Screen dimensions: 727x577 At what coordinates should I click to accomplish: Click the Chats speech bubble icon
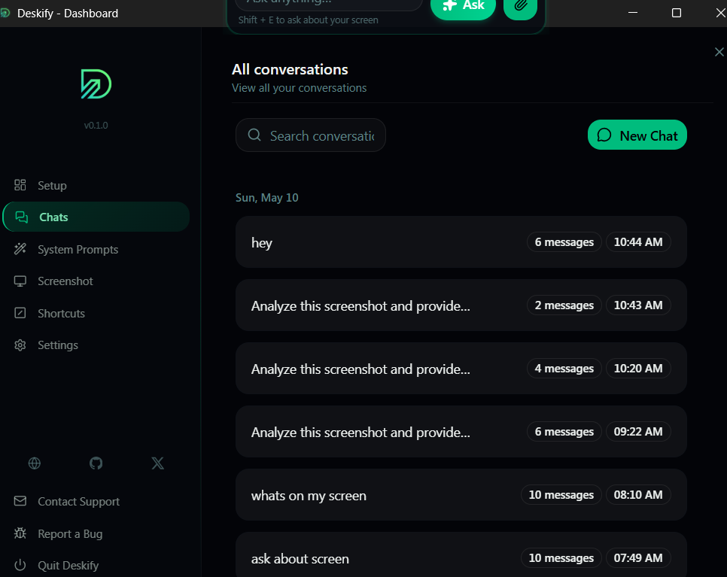[21, 217]
